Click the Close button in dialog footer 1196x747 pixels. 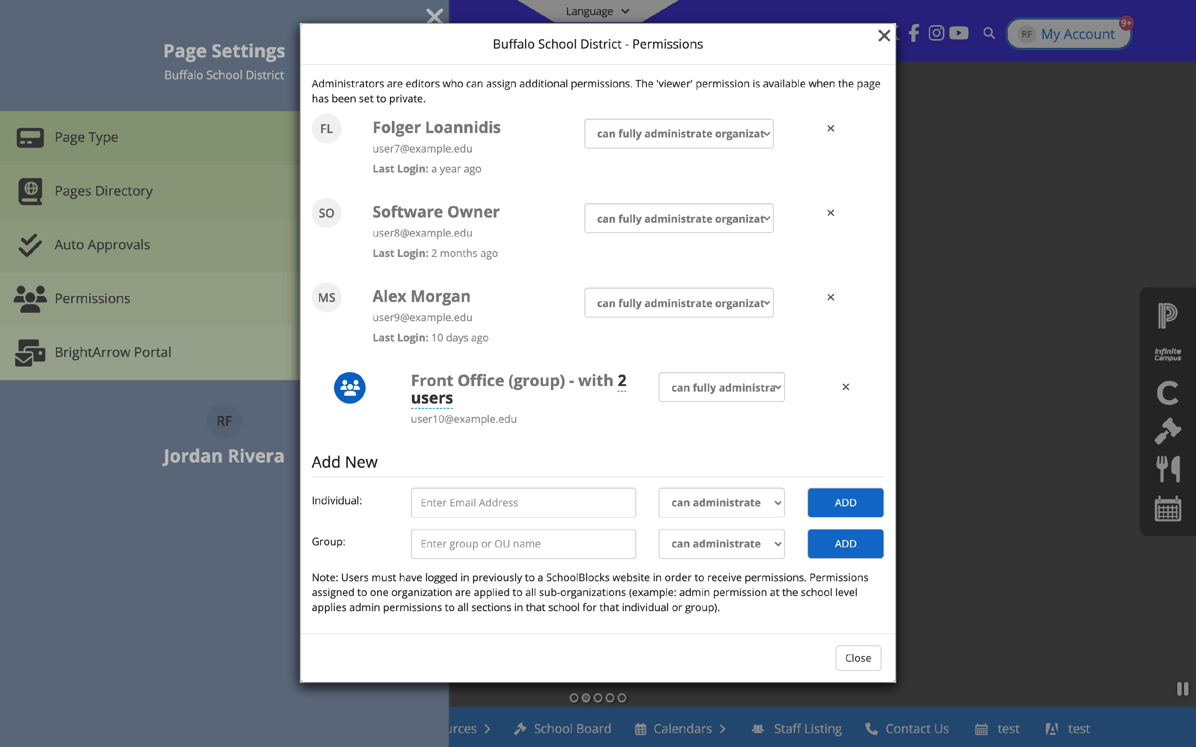coord(858,658)
